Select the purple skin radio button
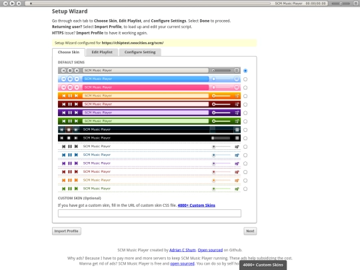This screenshot has height=270, width=360. click(x=245, y=113)
